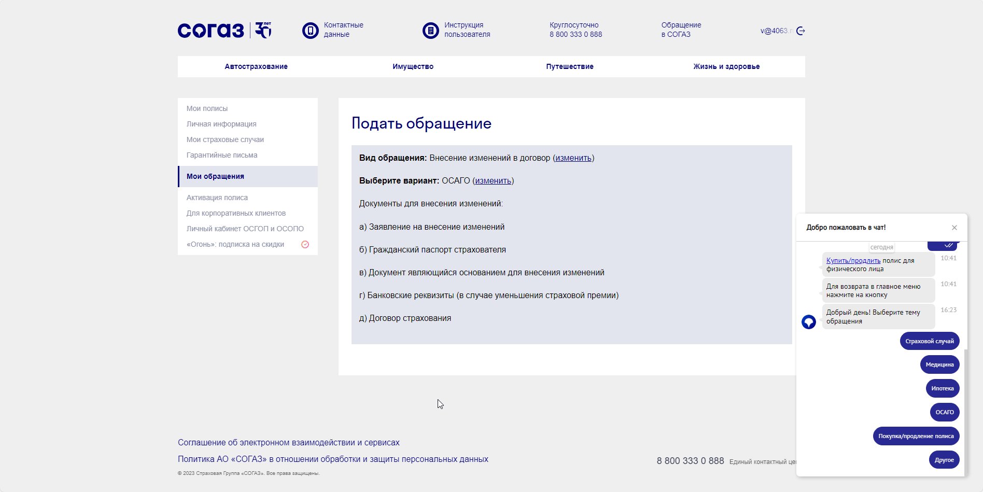Click the Добро пожаловать в чат! header

846,228
